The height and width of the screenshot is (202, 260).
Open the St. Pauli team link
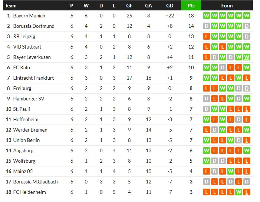coord(22,109)
